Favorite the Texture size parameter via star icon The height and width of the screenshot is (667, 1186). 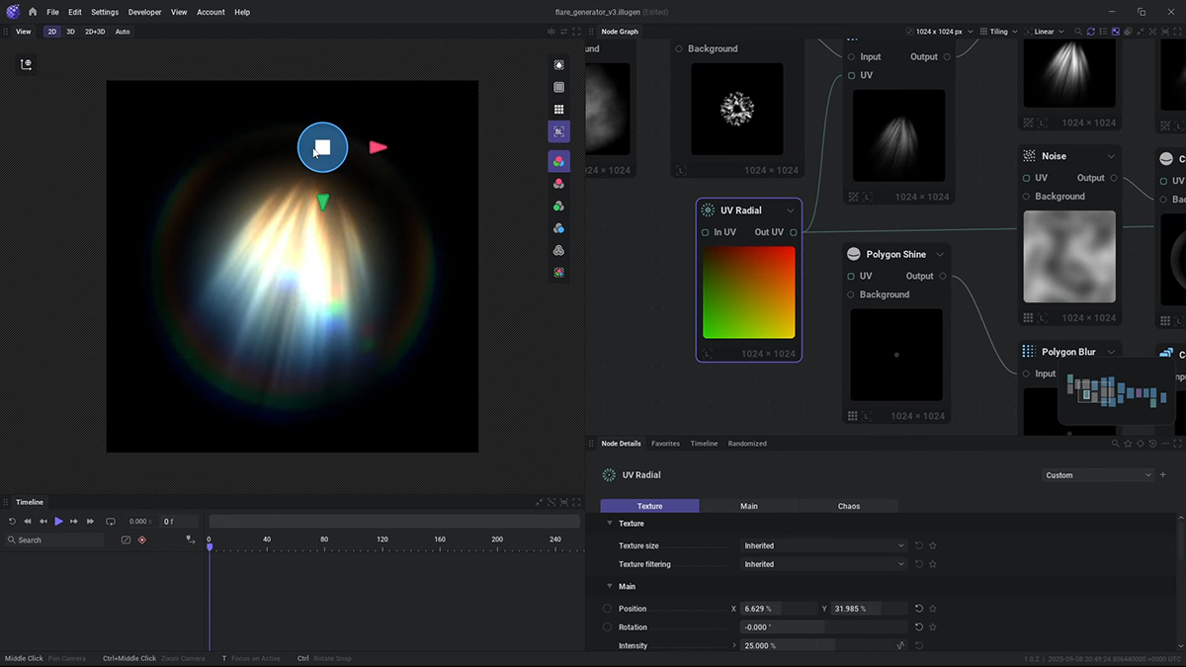(x=932, y=545)
